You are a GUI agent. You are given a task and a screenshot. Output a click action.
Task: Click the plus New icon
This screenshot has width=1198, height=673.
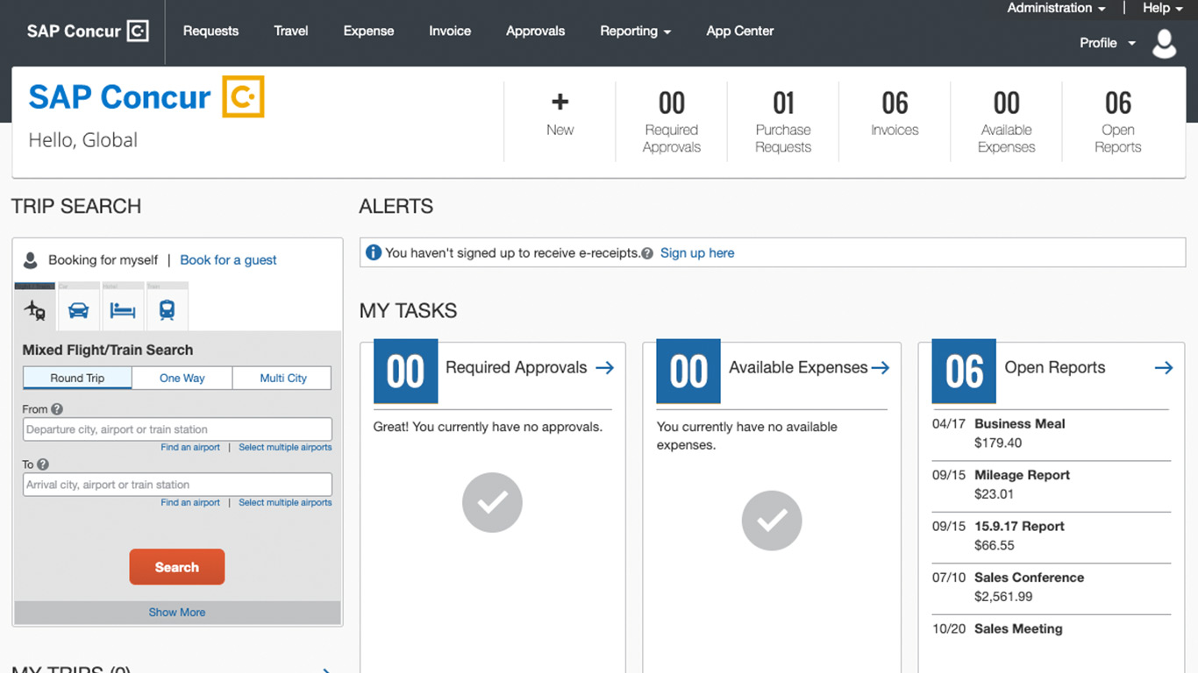coord(560,103)
